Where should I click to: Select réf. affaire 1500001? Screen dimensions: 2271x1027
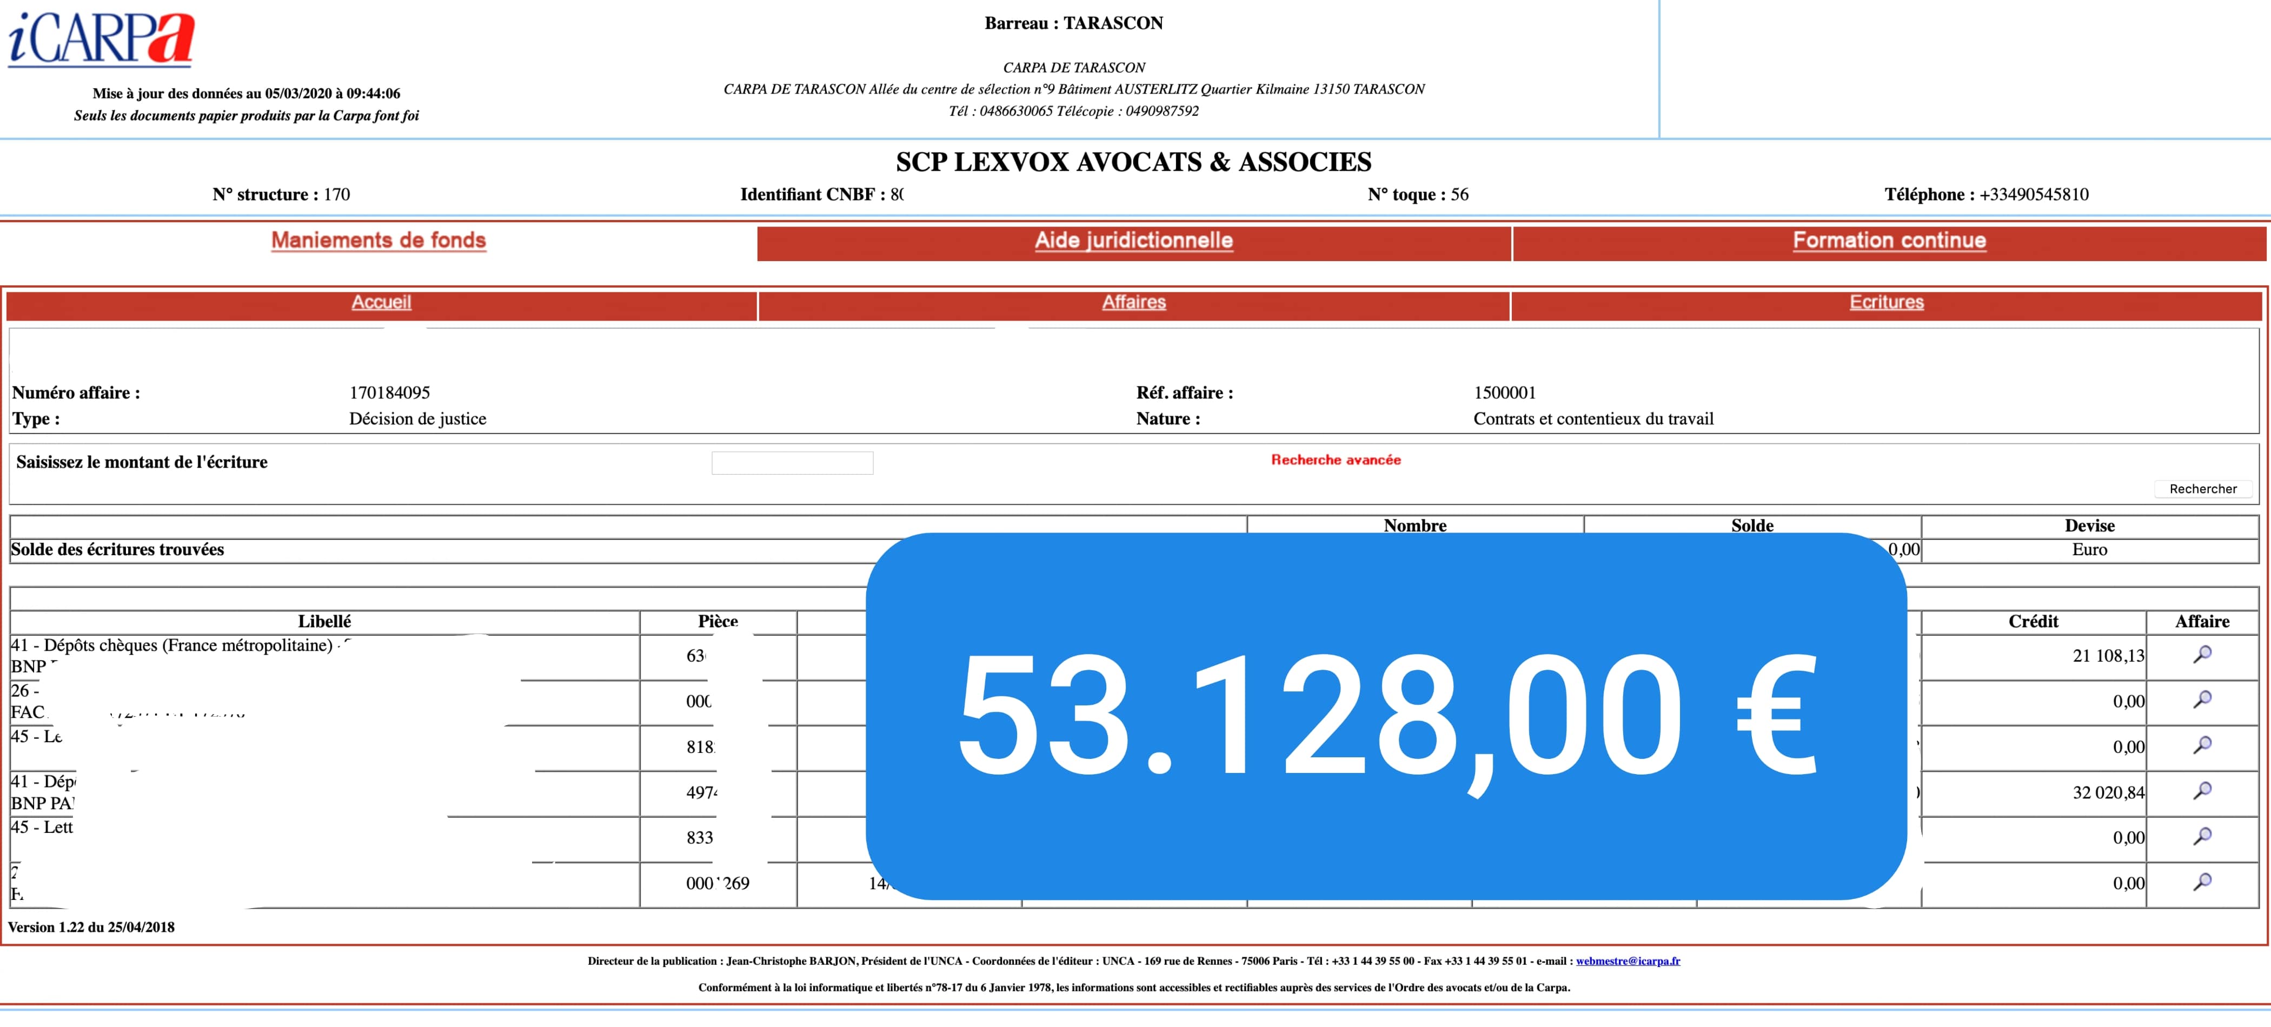coord(1505,393)
